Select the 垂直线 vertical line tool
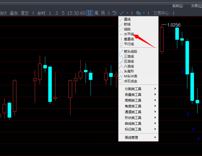Image resolution: width=202 pixels, height=156 pixels. (129, 39)
